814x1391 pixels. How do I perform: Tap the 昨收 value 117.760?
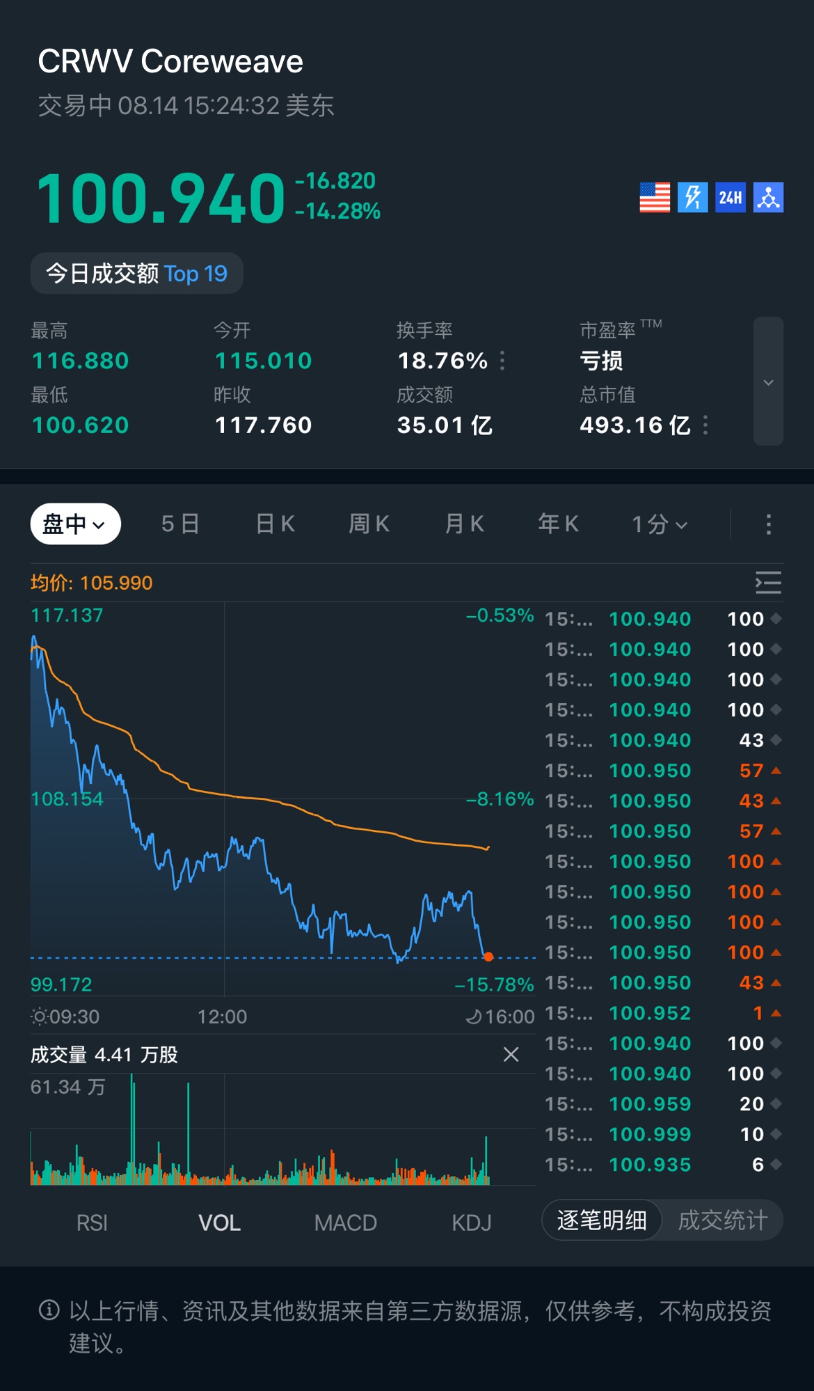coord(263,425)
